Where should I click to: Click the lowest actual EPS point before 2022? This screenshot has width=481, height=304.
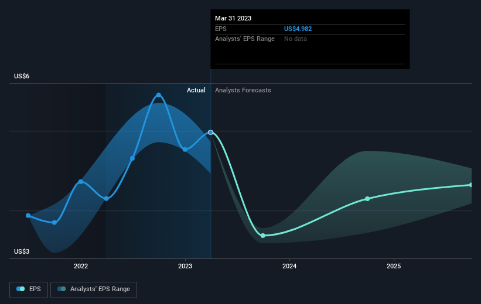(x=54, y=223)
